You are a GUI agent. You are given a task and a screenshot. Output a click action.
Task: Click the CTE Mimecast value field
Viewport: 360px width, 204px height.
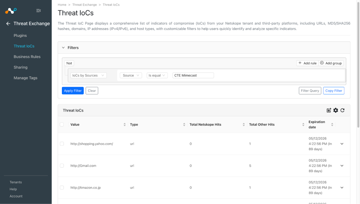[193, 75]
